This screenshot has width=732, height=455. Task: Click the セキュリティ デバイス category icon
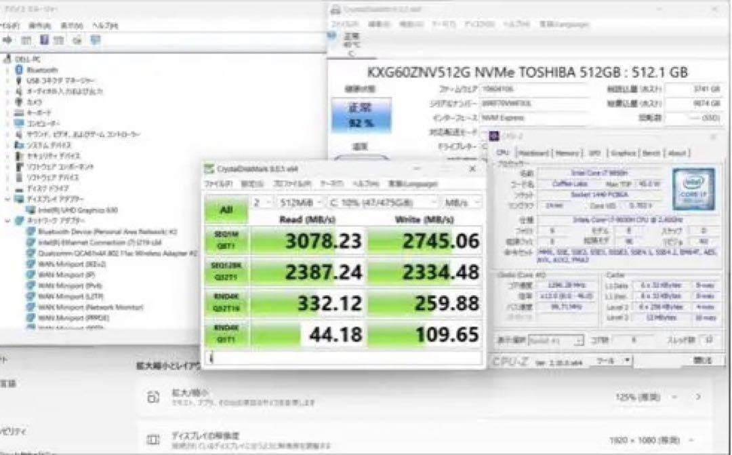(19, 155)
